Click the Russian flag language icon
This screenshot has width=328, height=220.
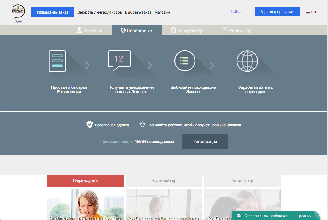(308, 12)
